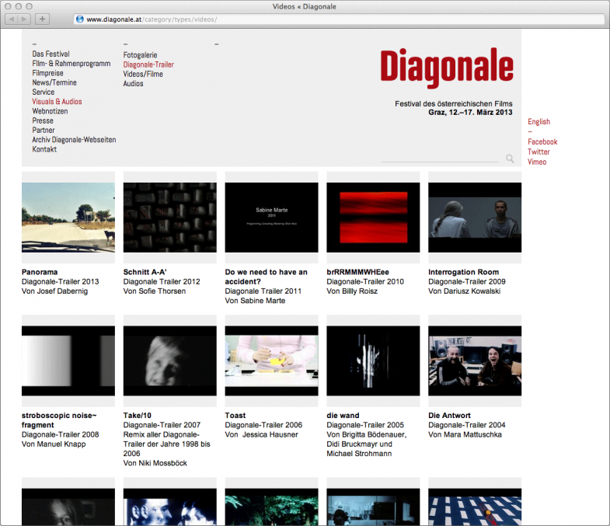Click the plus add-bookmark button

(x=42, y=19)
